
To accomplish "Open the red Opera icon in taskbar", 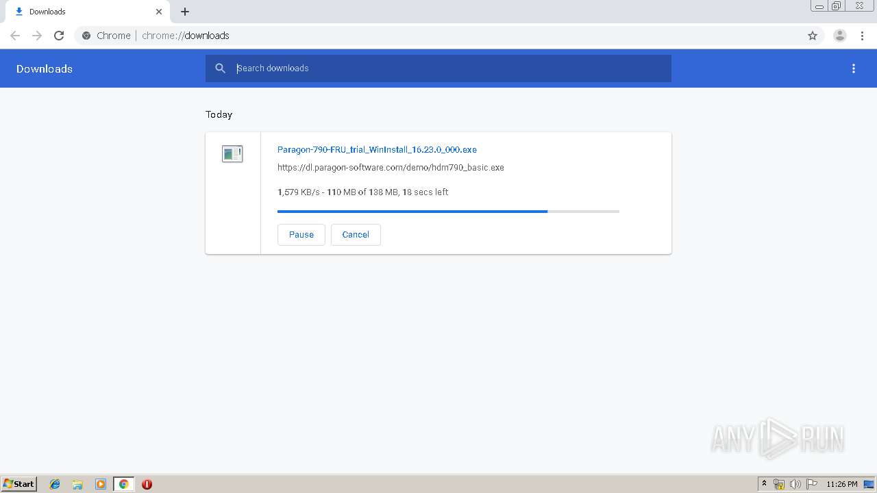I will click(x=147, y=484).
